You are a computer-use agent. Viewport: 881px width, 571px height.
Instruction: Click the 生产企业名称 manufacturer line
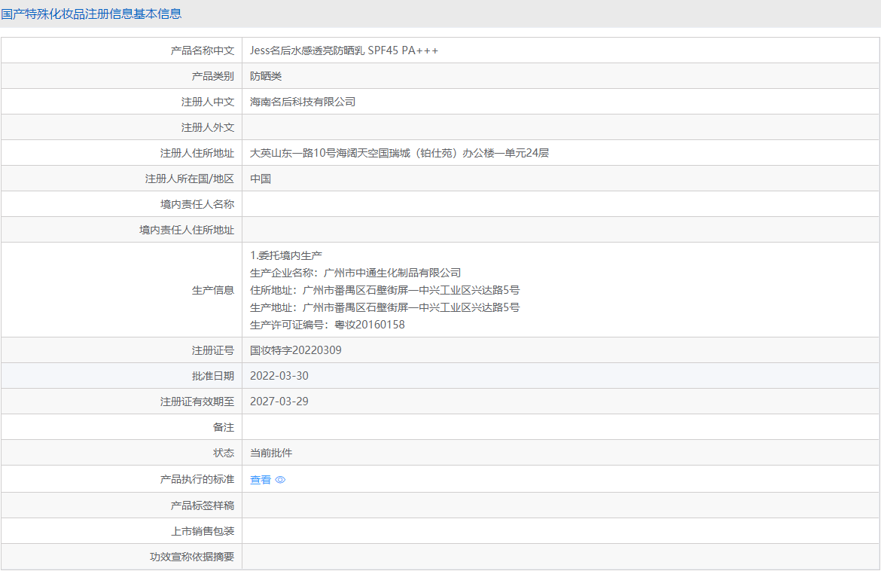click(x=355, y=273)
